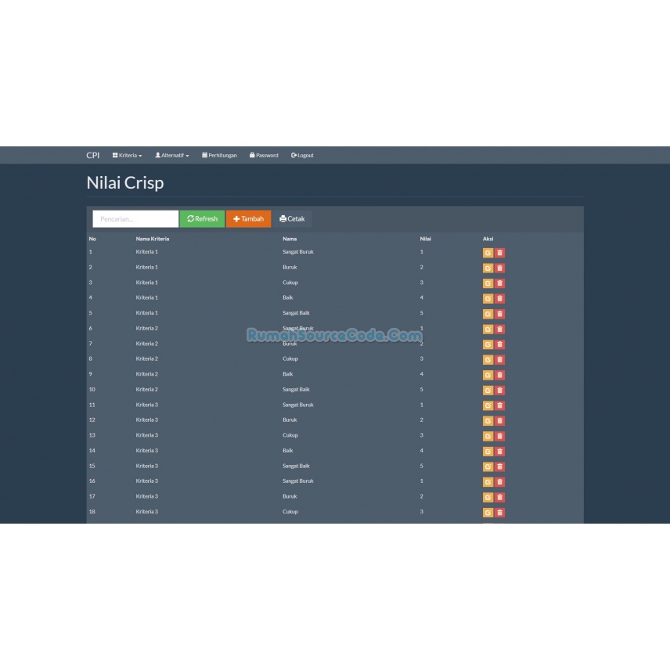This screenshot has width=670, height=670.
Task: Open the Password menu item
Action: pos(264,155)
